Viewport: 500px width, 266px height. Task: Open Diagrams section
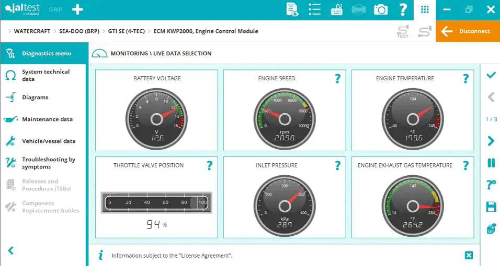[x=43, y=98]
